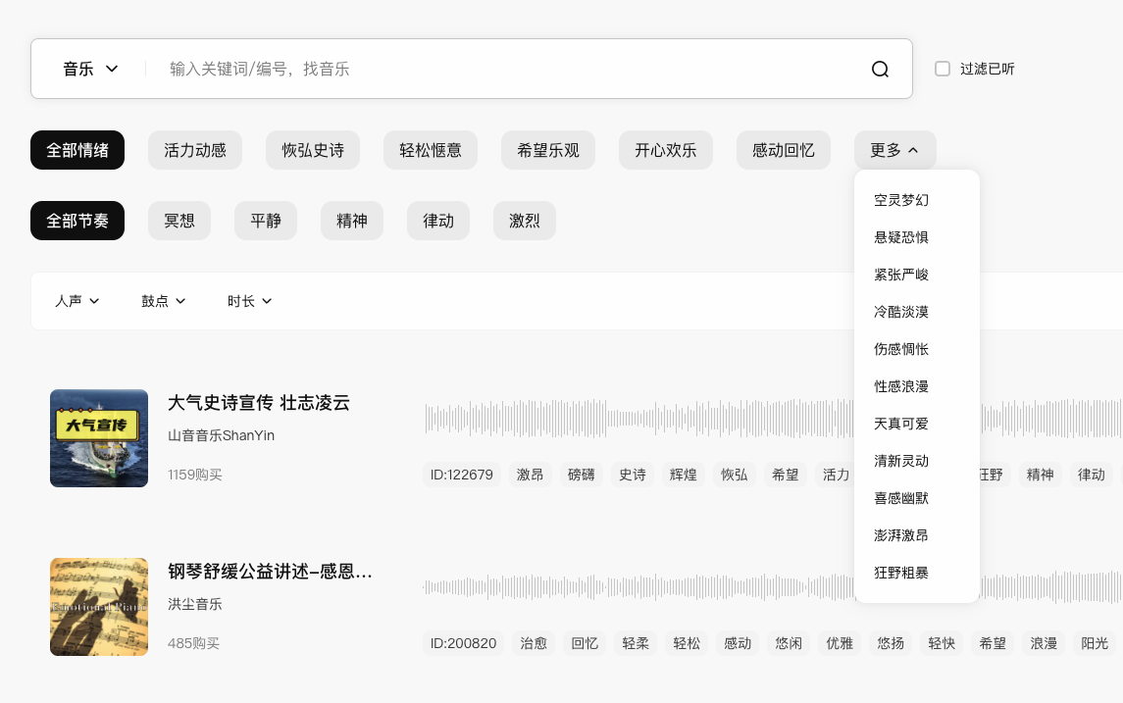Open the 音乐 category dropdown

point(90,69)
